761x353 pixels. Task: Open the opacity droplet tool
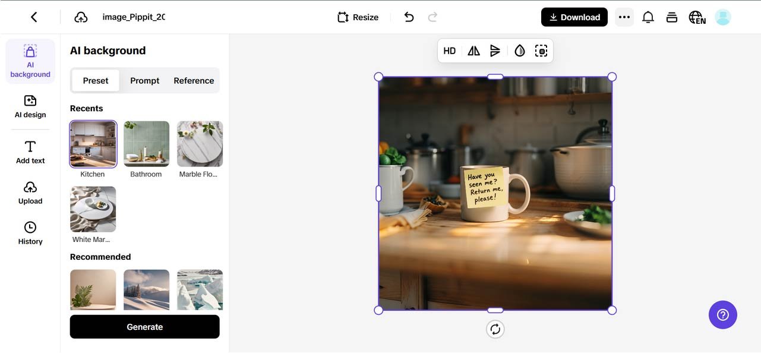(x=520, y=51)
